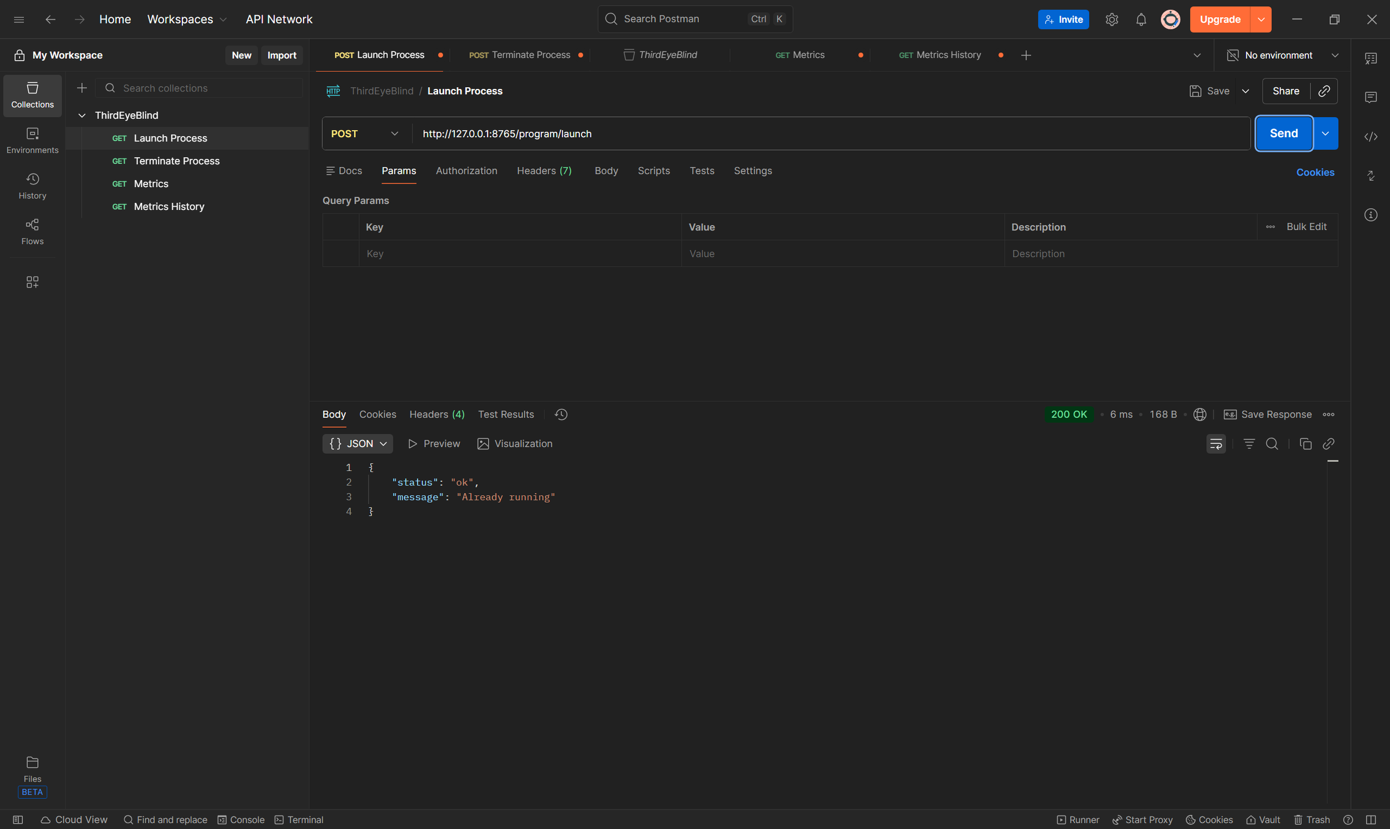Click the code snippet icon
Image resolution: width=1390 pixels, height=829 pixels.
1371,137
